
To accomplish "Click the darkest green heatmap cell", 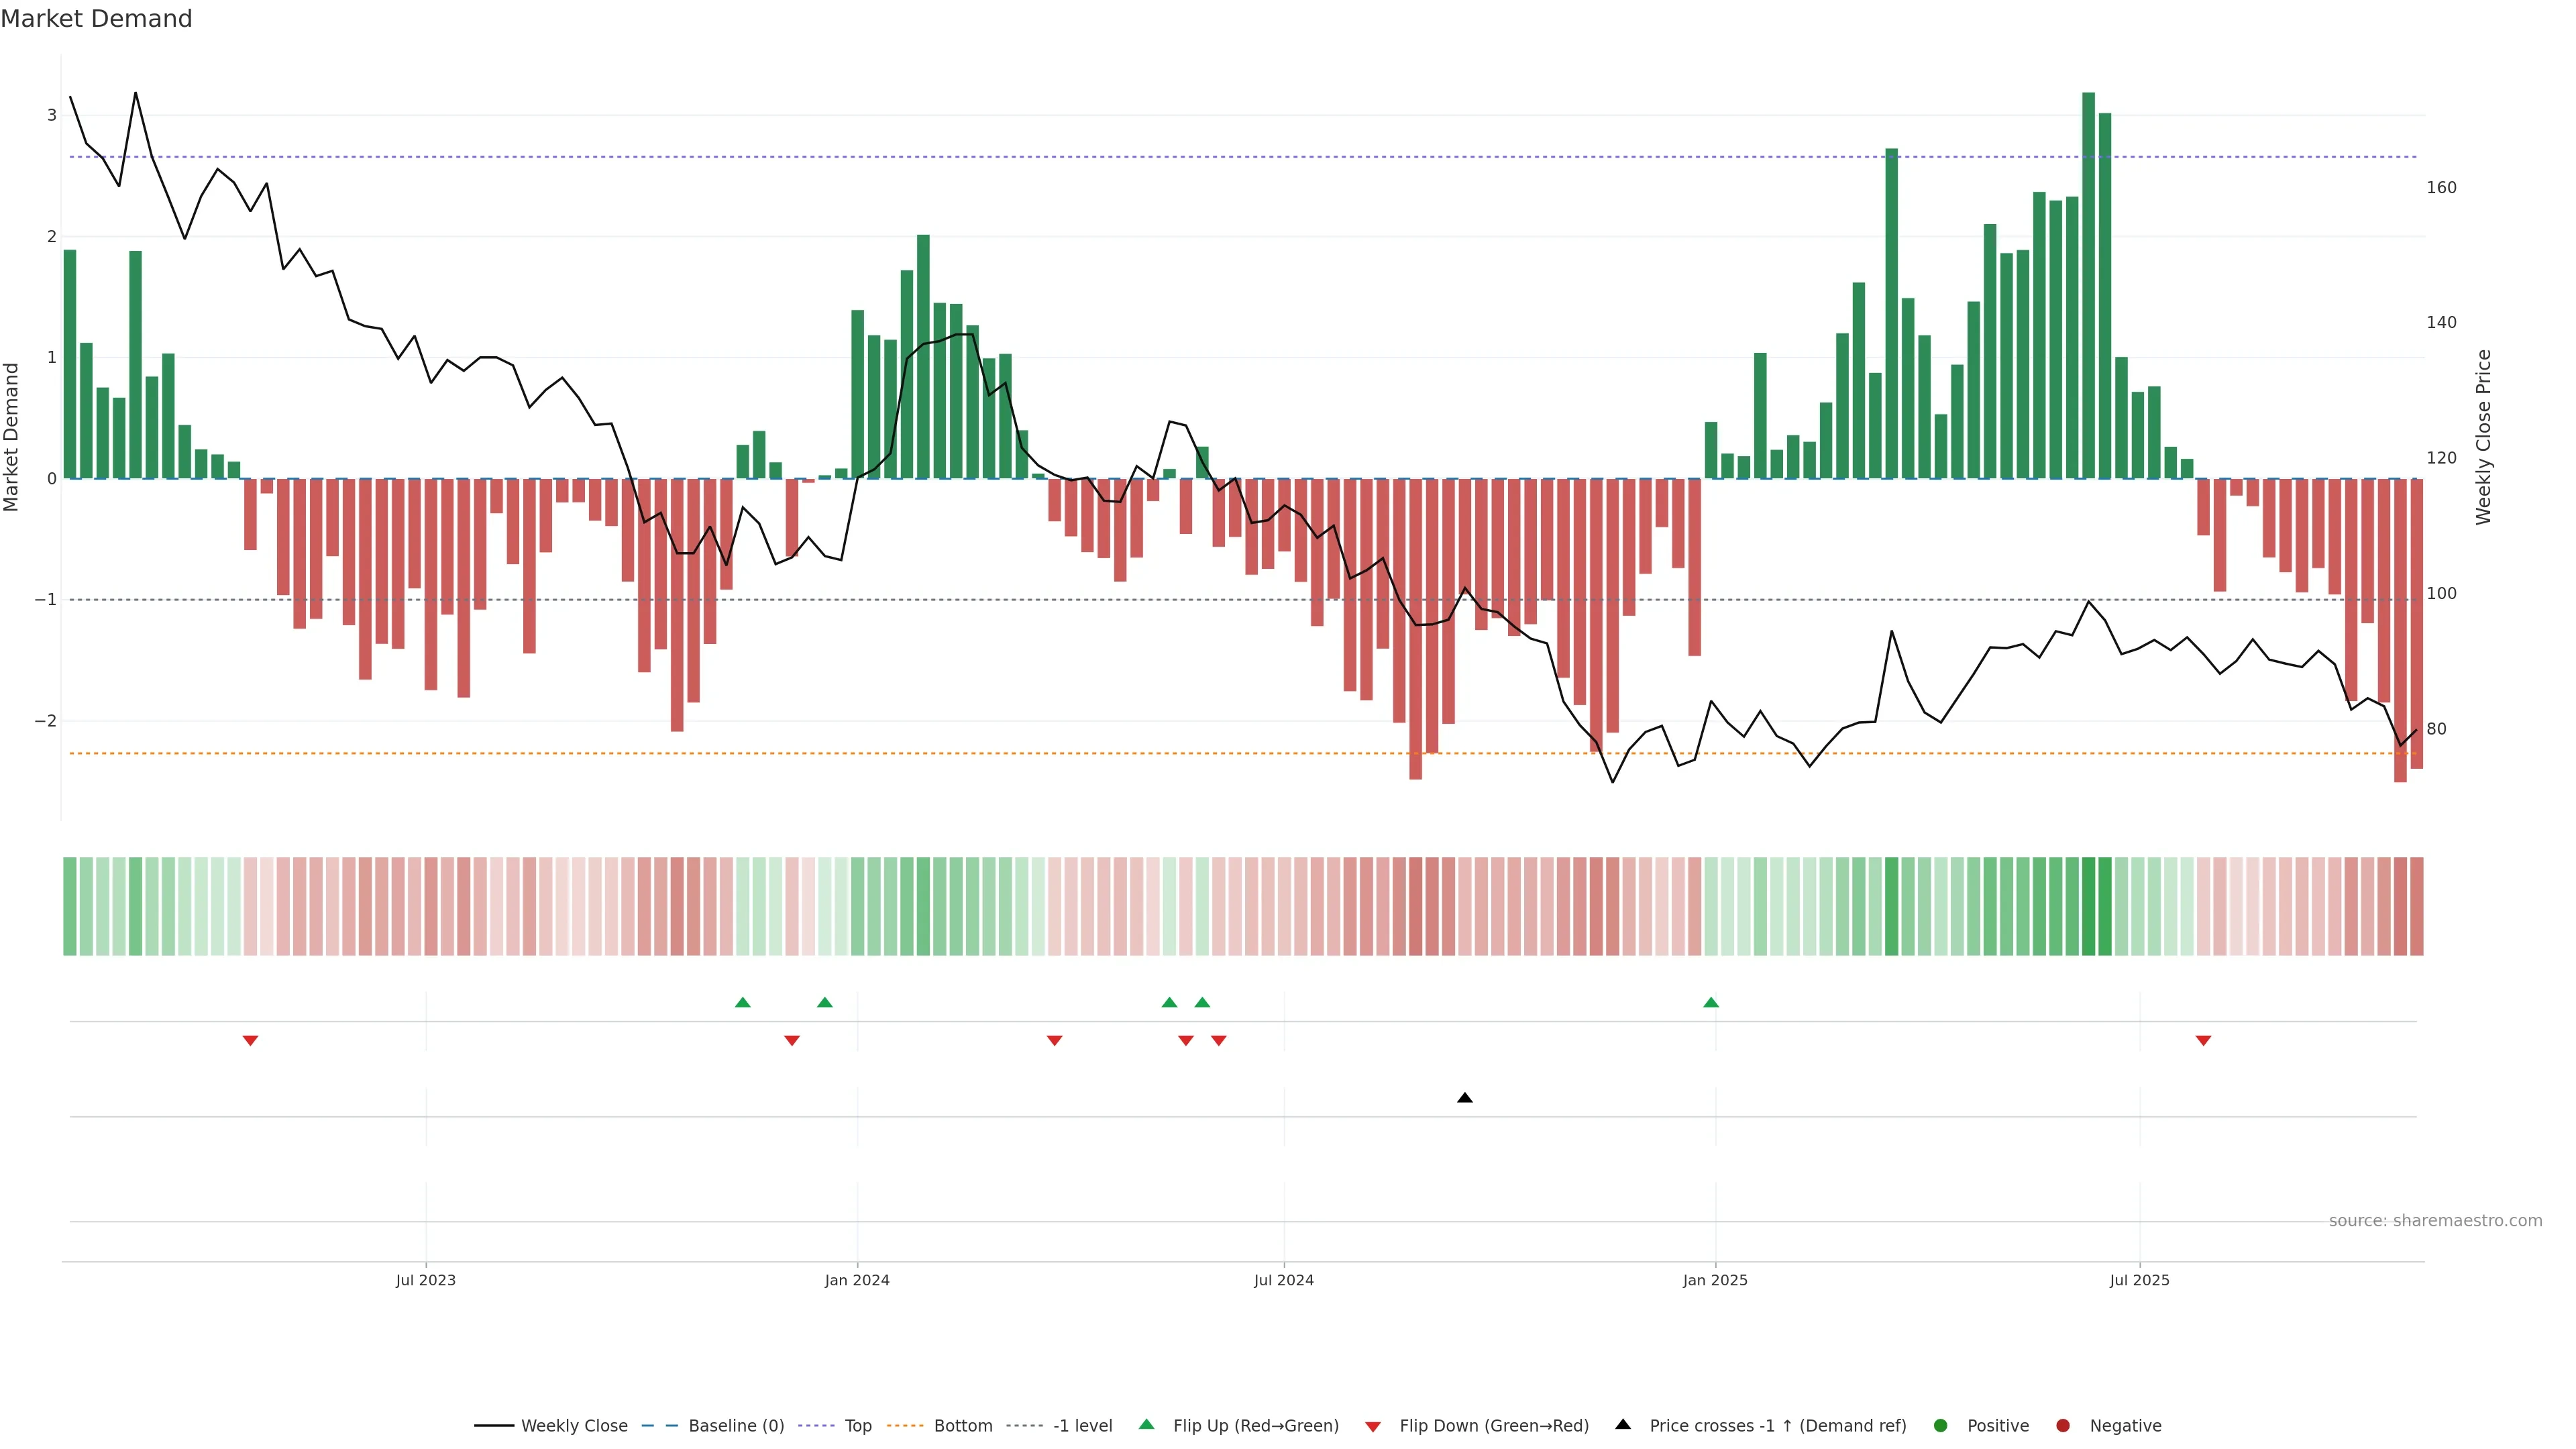I will [2088, 906].
